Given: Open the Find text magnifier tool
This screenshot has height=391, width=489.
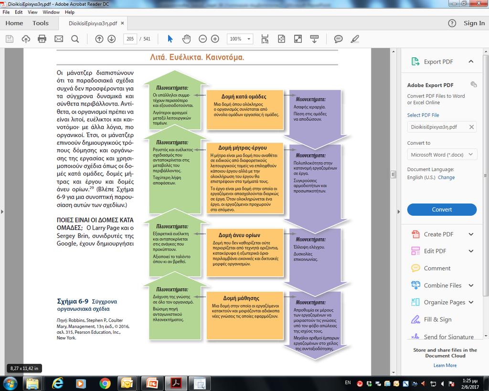Looking at the screenshot, I should click(x=75, y=39).
